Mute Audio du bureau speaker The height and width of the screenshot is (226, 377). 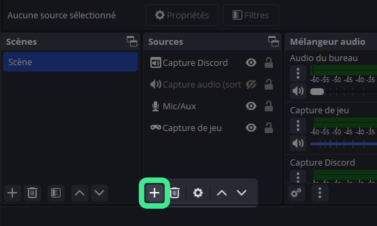click(298, 91)
